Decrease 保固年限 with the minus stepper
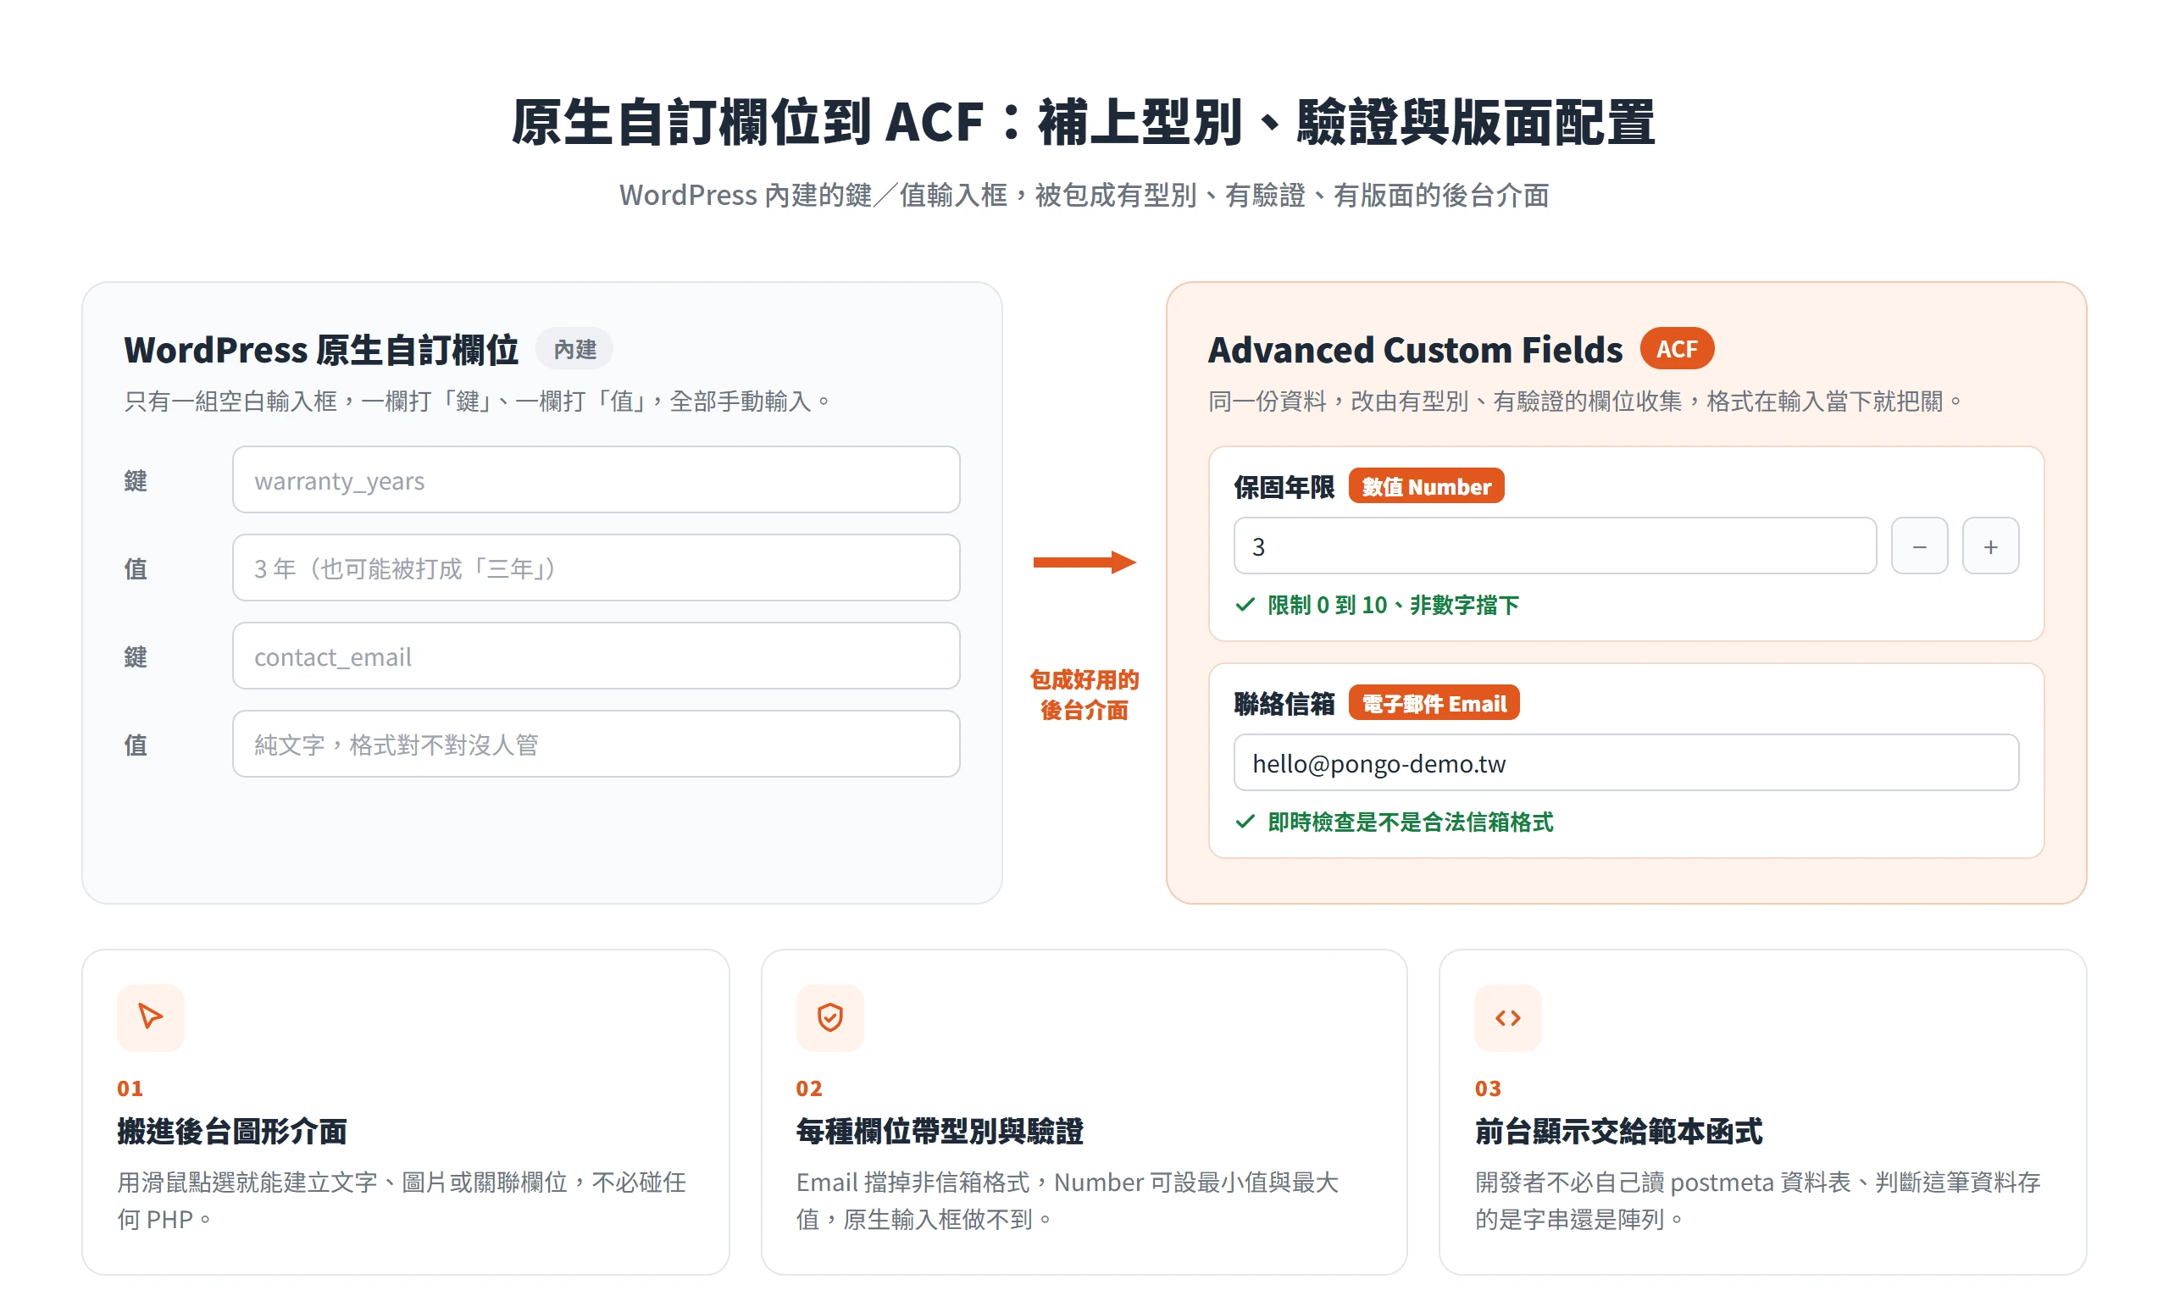Image resolution: width=2169 pixels, height=1296 pixels. coord(1919,546)
